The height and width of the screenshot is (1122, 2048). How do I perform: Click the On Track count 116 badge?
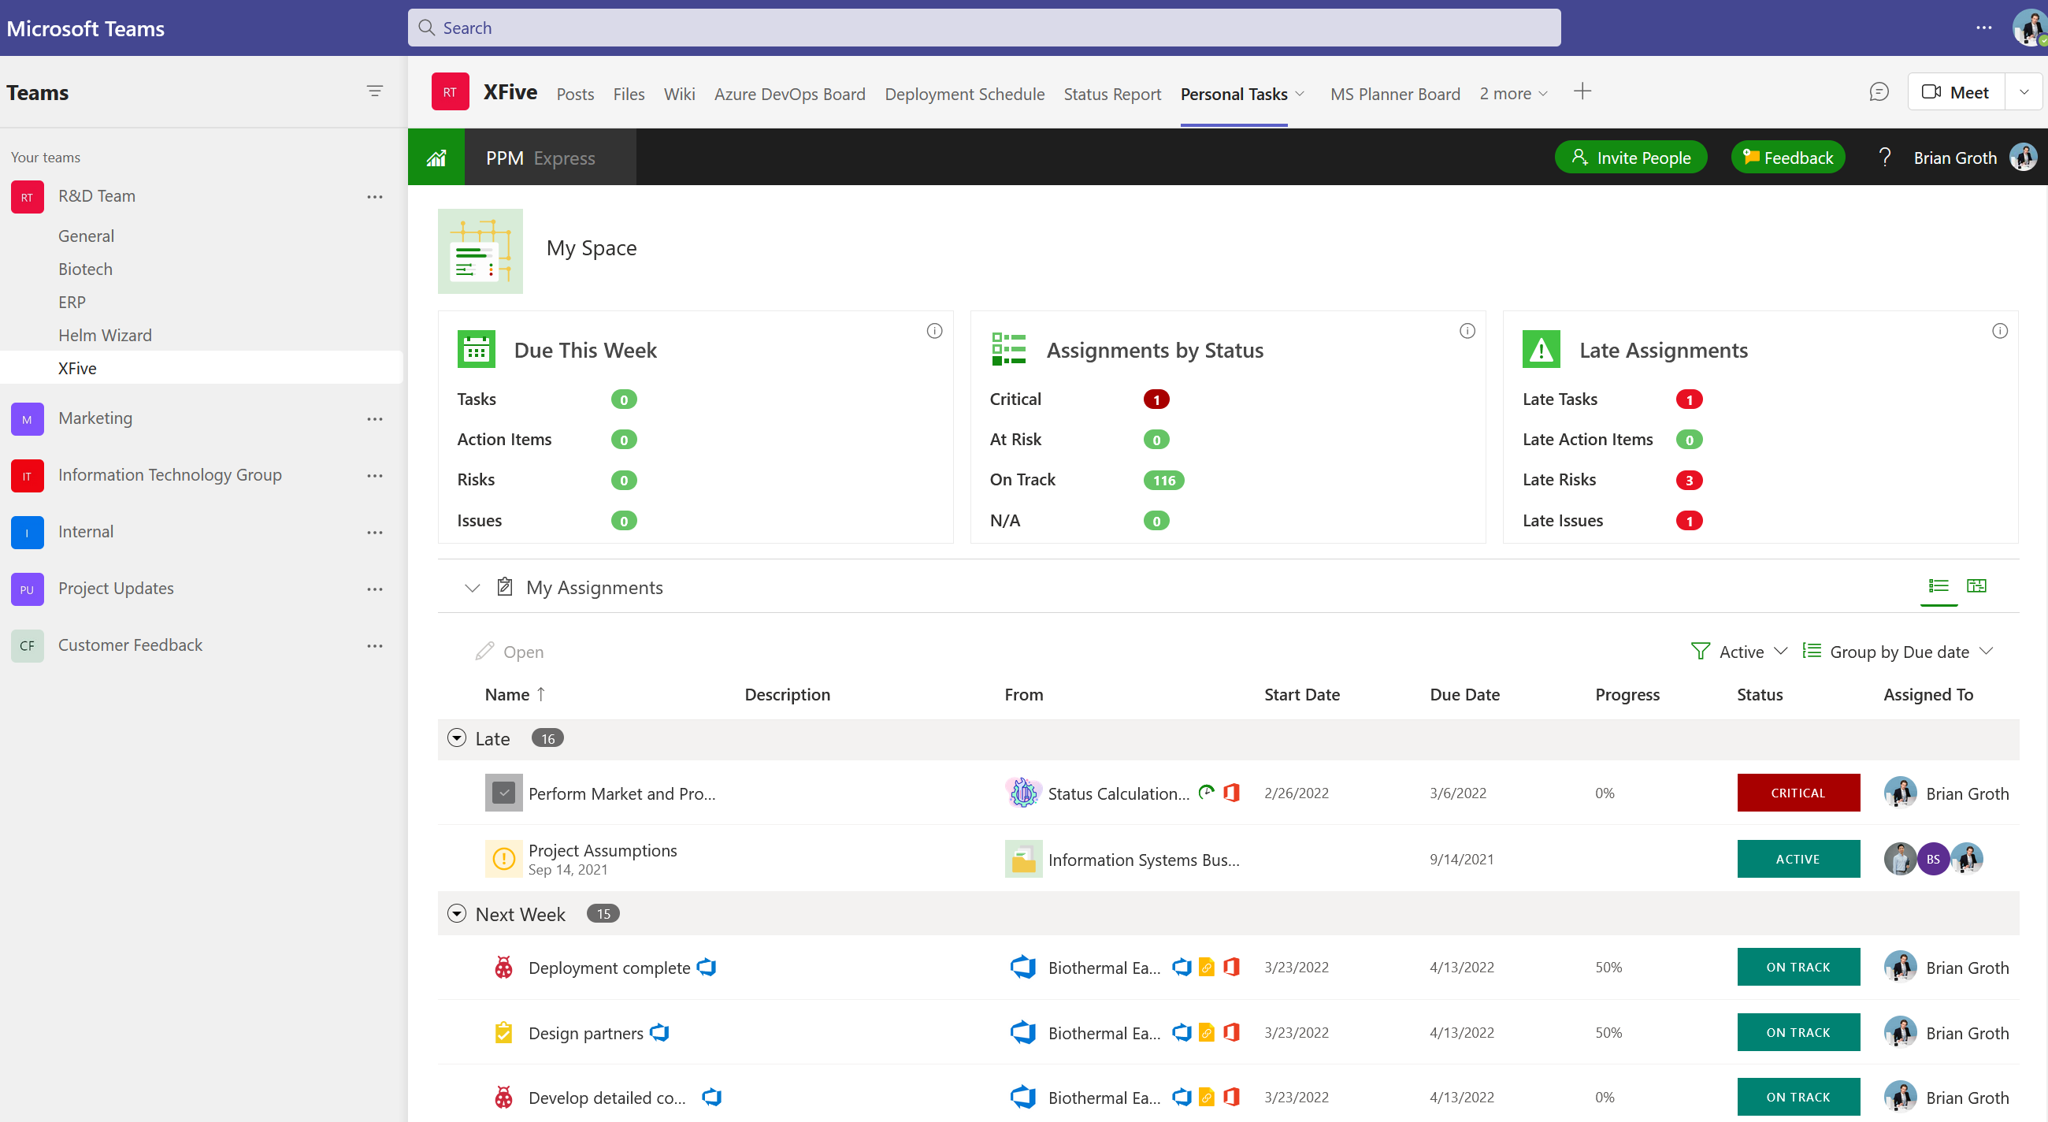[1163, 480]
